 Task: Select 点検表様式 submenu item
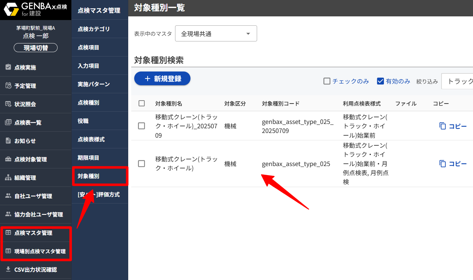coord(91,139)
